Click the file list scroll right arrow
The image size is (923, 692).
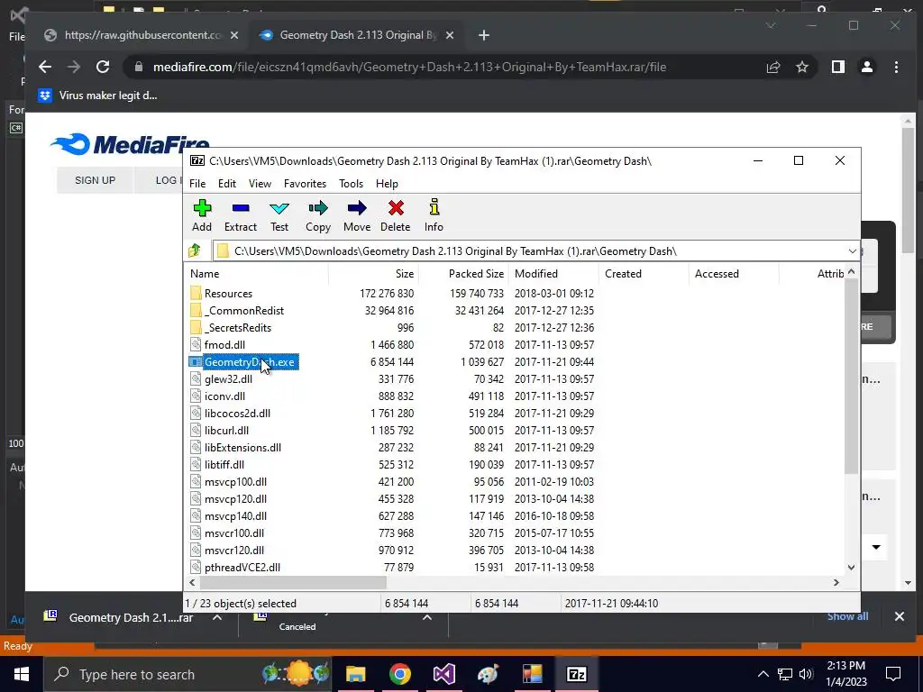coord(836,582)
